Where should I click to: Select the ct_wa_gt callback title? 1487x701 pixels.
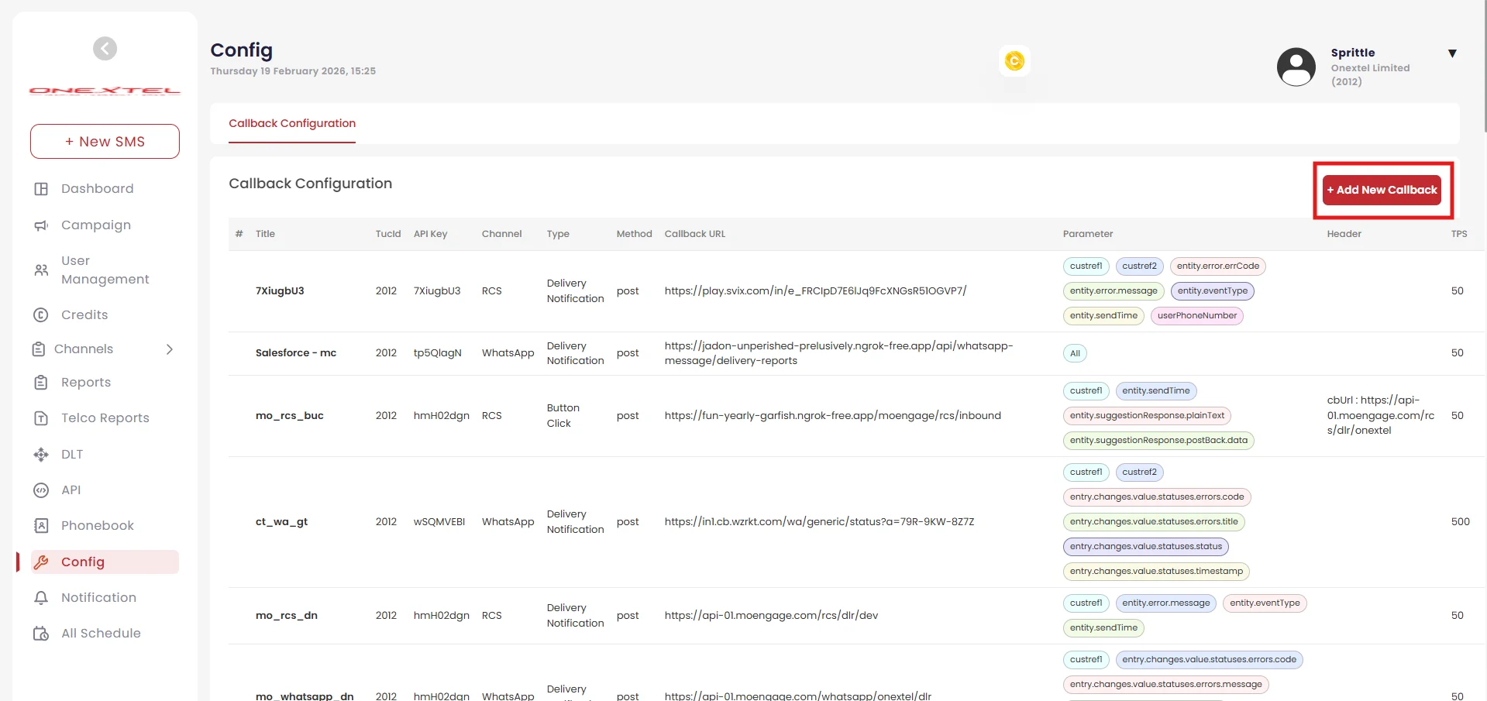(282, 522)
